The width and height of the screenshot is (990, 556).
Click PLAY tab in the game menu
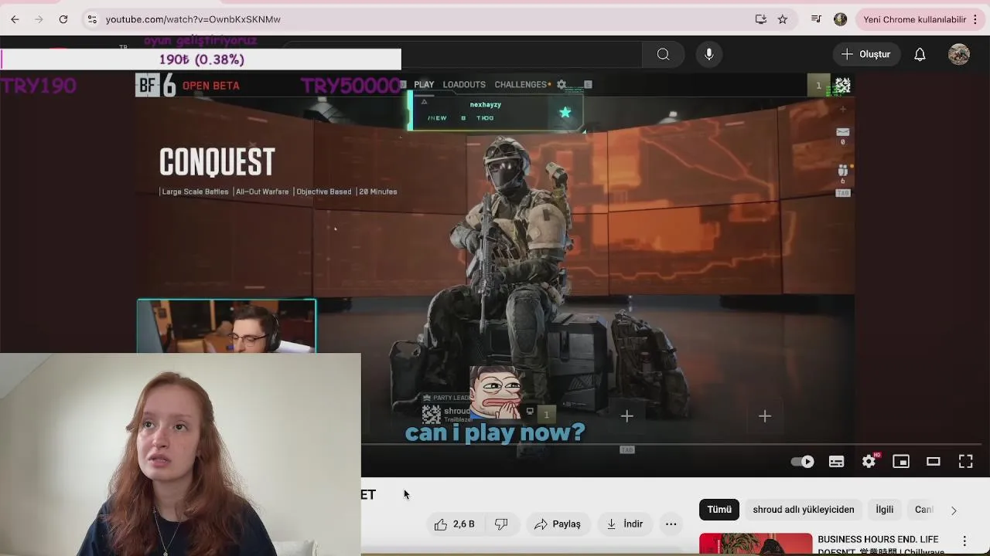tap(424, 85)
